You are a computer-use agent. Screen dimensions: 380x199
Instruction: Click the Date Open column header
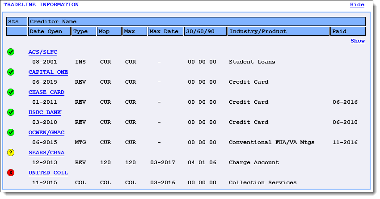[50, 31]
